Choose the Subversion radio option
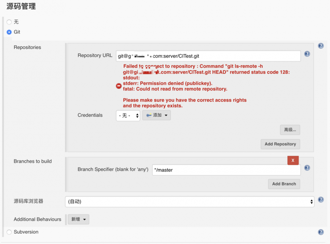The width and height of the screenshot is (330, 244). pos(9,232)
